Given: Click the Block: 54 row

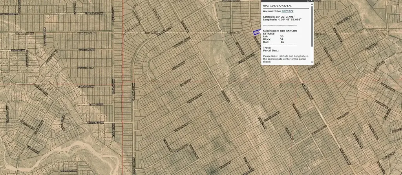Looking at the screenshot, I should pyautogui.click(x=273, y=39).
